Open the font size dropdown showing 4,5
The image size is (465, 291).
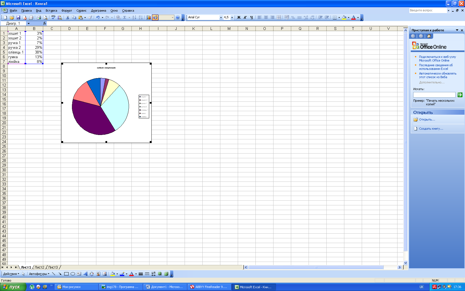pyautogui.click(x=232, y=17)
